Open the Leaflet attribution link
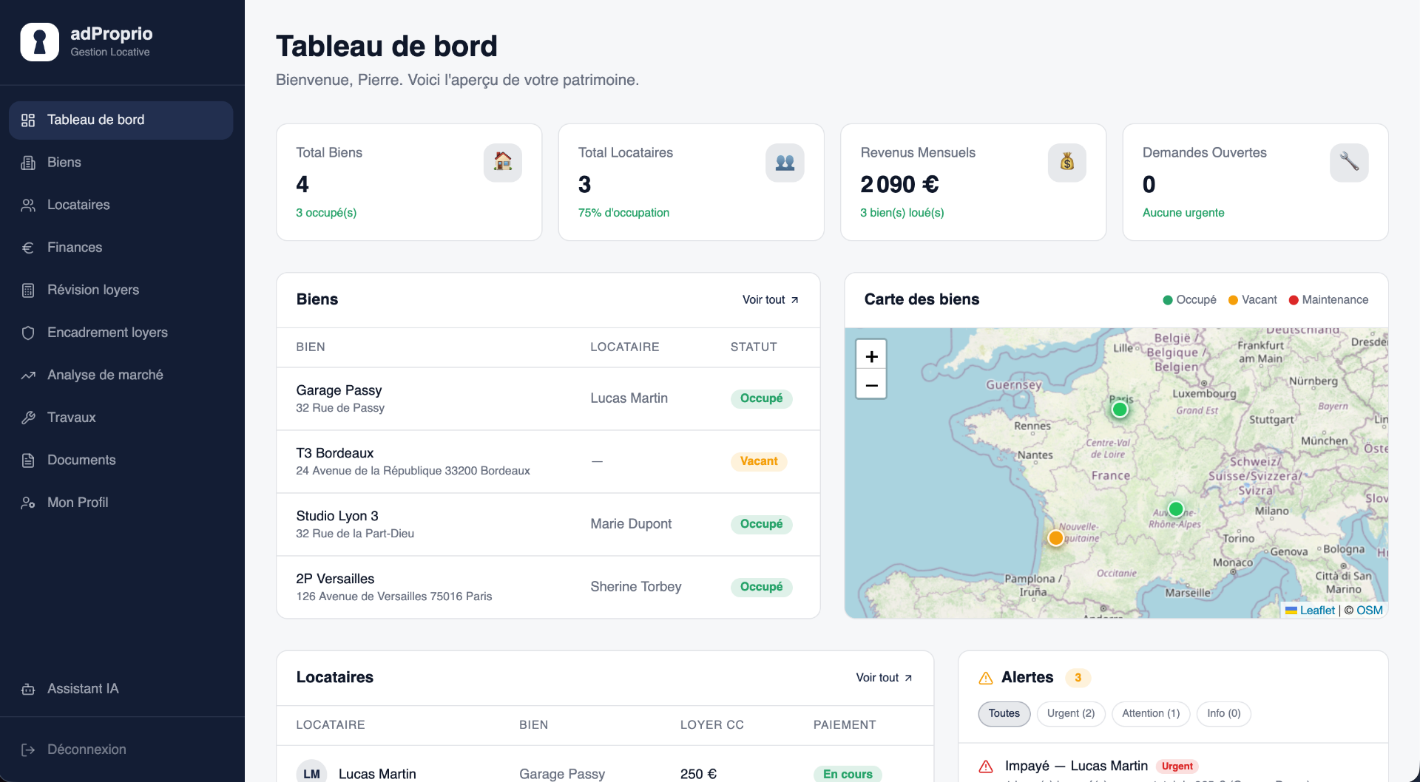 click(x=1316, y=610)
